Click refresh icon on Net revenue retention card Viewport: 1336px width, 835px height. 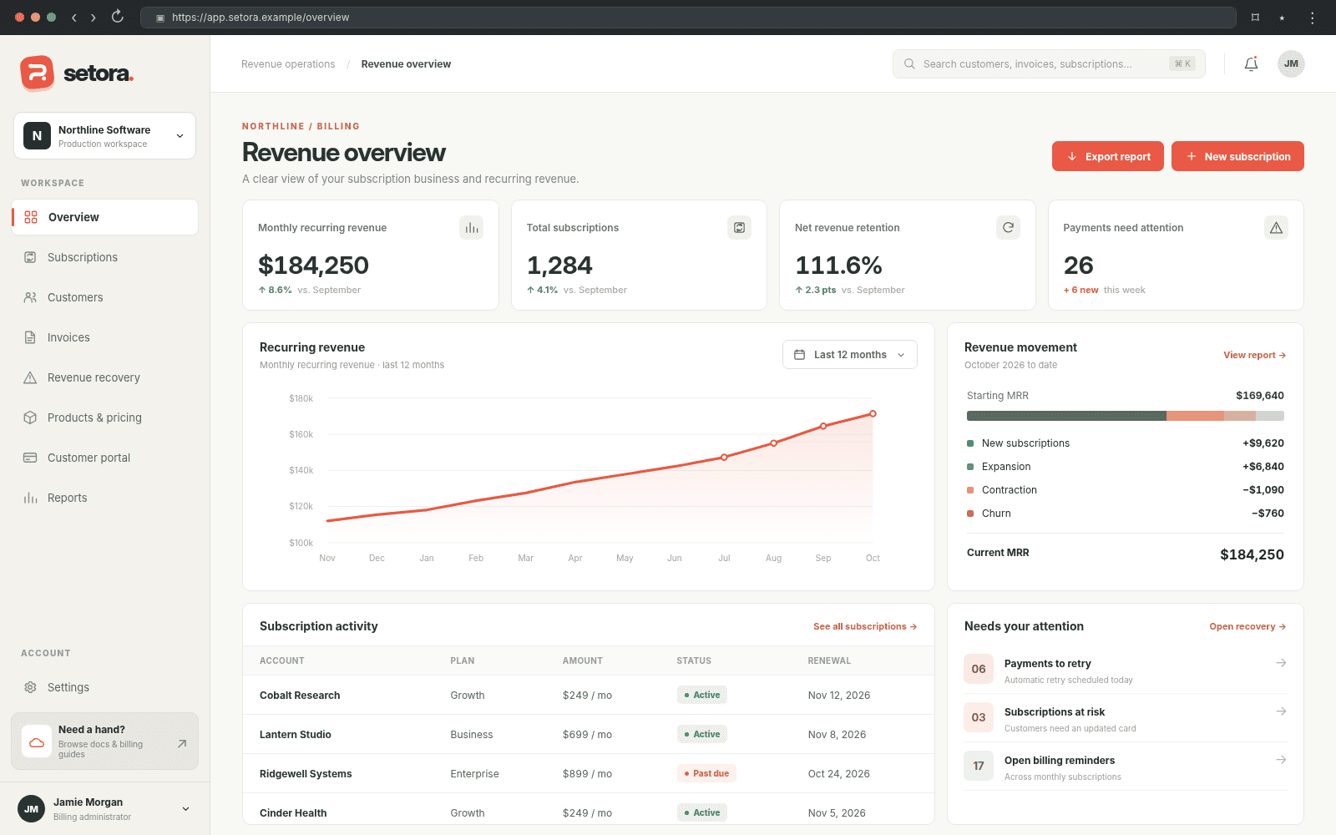[1009, 228]
